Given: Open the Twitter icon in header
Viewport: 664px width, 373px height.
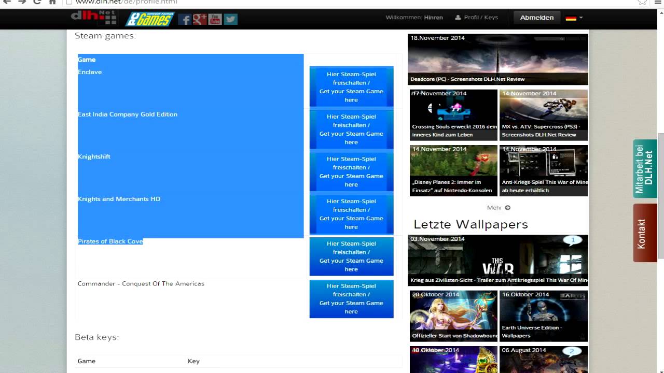Looking at the screenshot, I should pos(230,20).
